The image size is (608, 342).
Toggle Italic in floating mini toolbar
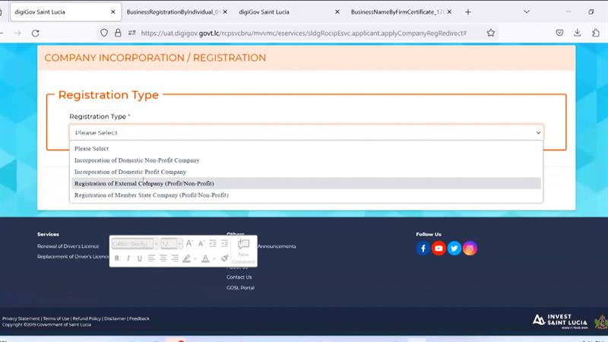point(128,258)
